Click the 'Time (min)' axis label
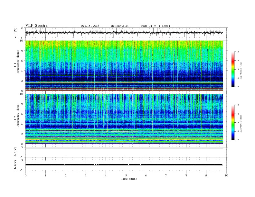This screenshot has width=255, height=197. coord(129,179)
